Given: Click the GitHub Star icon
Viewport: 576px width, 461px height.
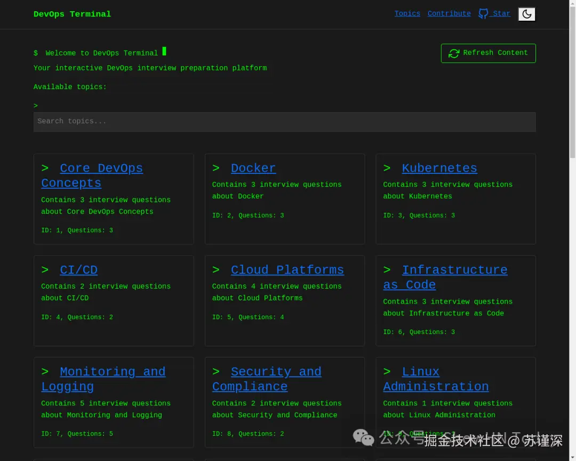Looking at the screenshot, I should tap(483, 13).
